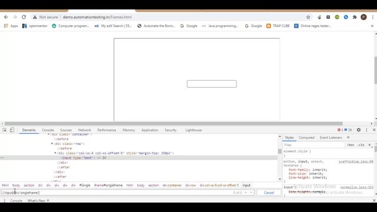Select div.col-xs-6.col-xs-offset-5 breadcrumb

click(x=219, y=185)
